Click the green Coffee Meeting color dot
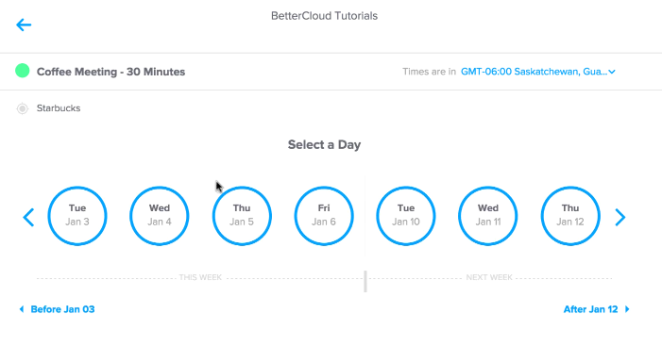Image resolution: width=662 pixels, height=363 pixels. tap(23, 71)
